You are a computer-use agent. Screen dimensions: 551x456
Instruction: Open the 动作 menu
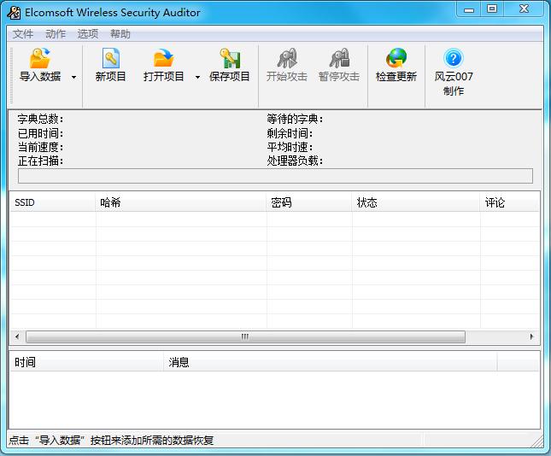[56, 34]
